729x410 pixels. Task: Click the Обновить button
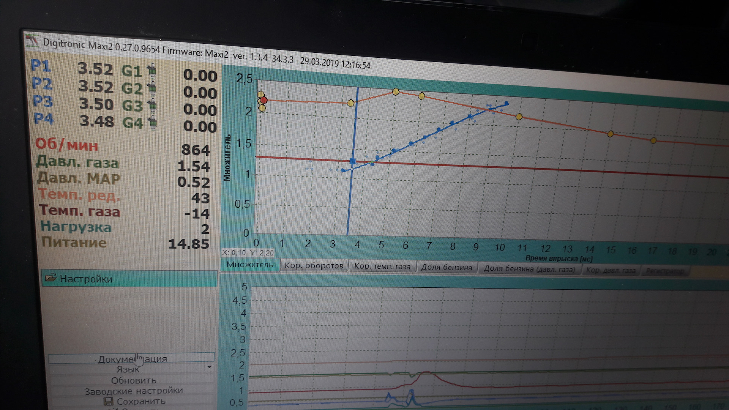pos(133,380)
